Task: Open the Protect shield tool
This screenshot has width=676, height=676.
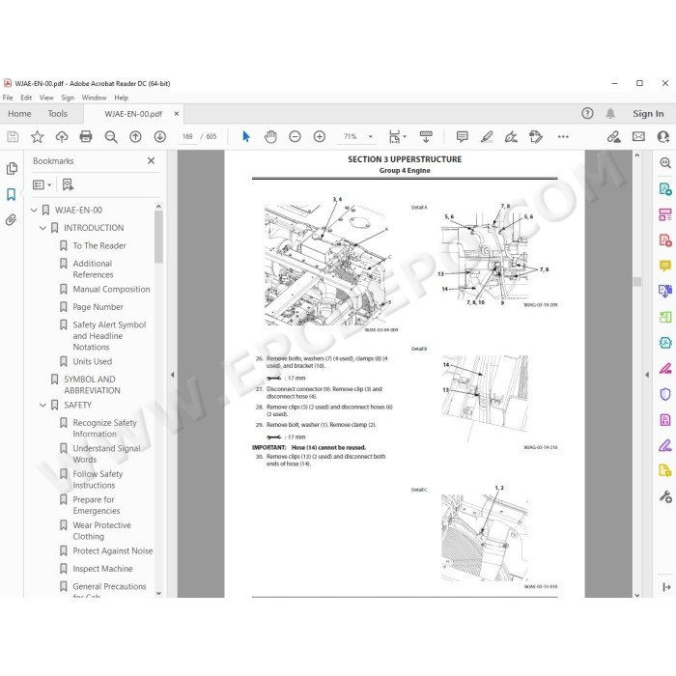Action: pos(664,394)
